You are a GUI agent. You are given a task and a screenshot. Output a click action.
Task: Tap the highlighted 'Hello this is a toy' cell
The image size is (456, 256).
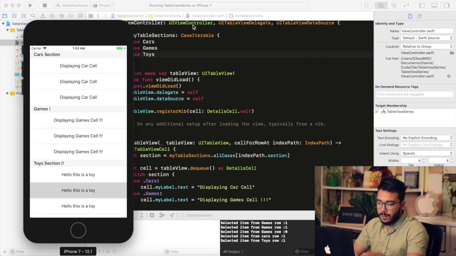[78, 190]
